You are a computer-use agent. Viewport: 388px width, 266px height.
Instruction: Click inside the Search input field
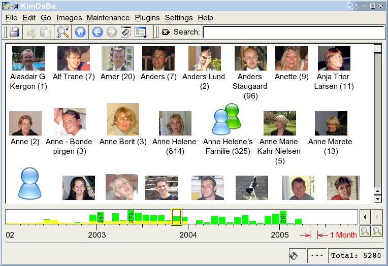294,32
